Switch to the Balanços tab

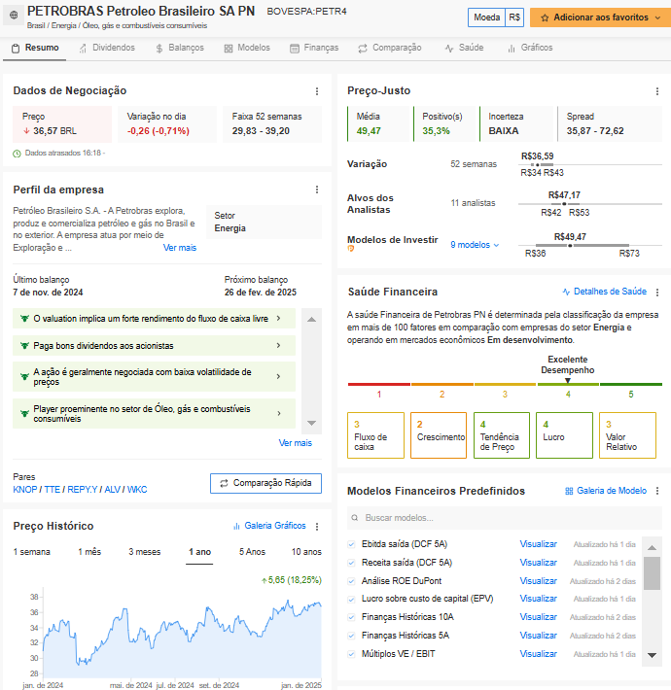[180, 48]
